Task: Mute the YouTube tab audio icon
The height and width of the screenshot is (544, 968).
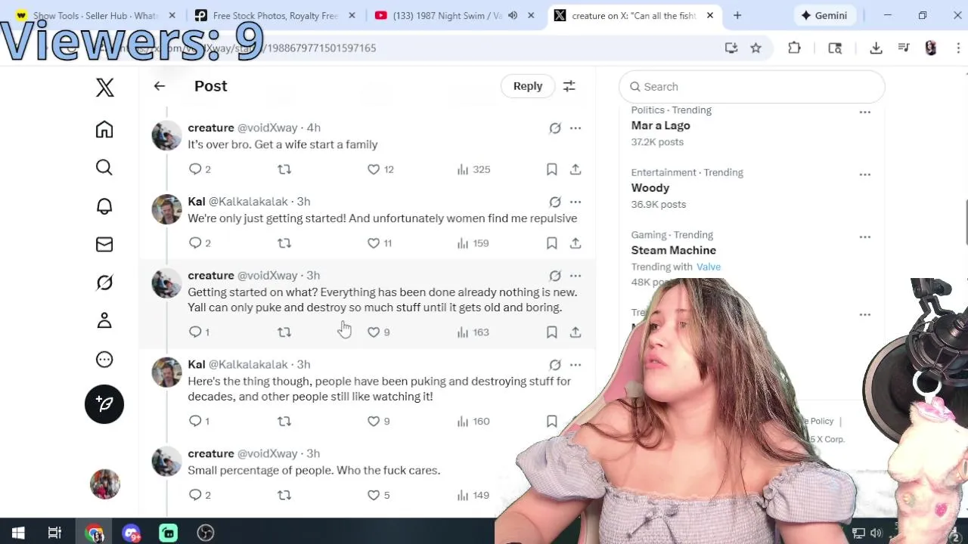Action: pyautogui.click(x=513, y=15)
